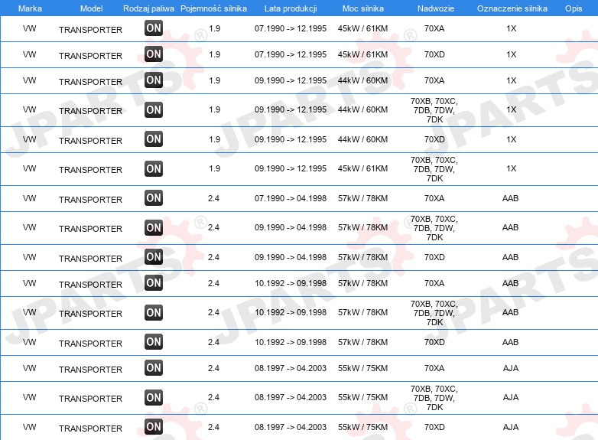Click the Opis column header
Image resolution: width=598 pixels, height=440 pixels.
coord(574,8)
